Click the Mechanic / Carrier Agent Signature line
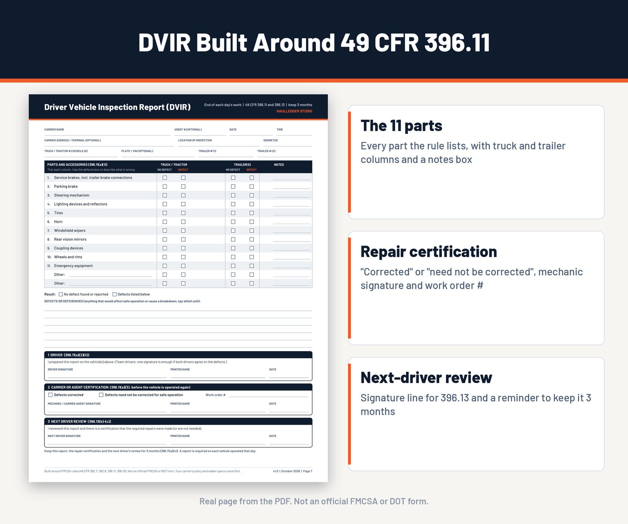The height and width of the screenshot is (524, 628). click(107, 409)
